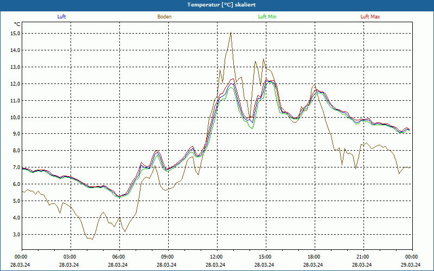Click the 8,0 y-axis label
Viewport: 434px width, 271px height.
pyautogui.click(x=16, y=151)
